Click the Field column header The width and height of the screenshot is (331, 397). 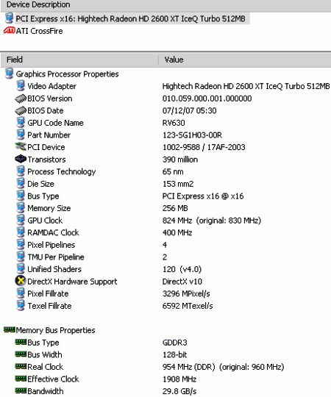click(x=79, y=60)
